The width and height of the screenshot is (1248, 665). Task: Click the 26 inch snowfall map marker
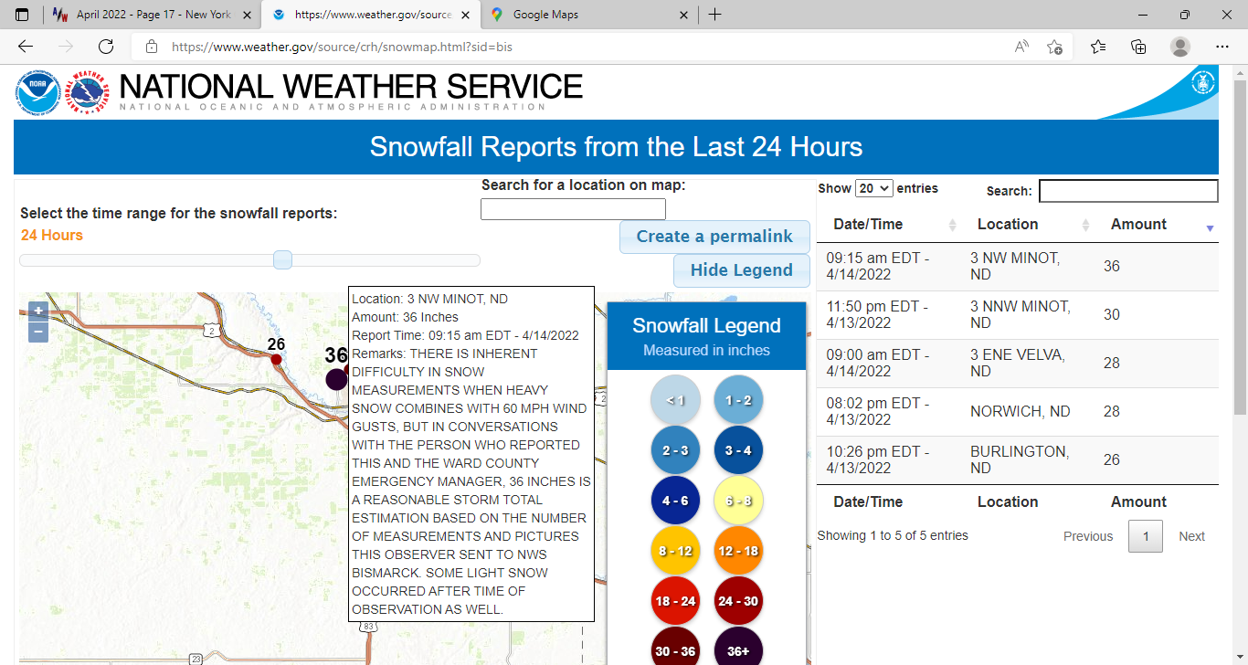(x=276, y=360)
